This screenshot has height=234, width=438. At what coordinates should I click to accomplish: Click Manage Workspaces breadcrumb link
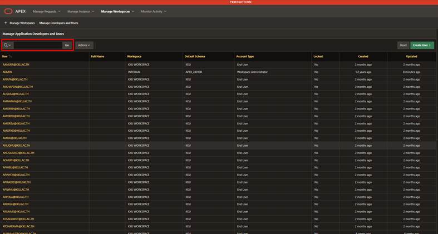(22, 23)
